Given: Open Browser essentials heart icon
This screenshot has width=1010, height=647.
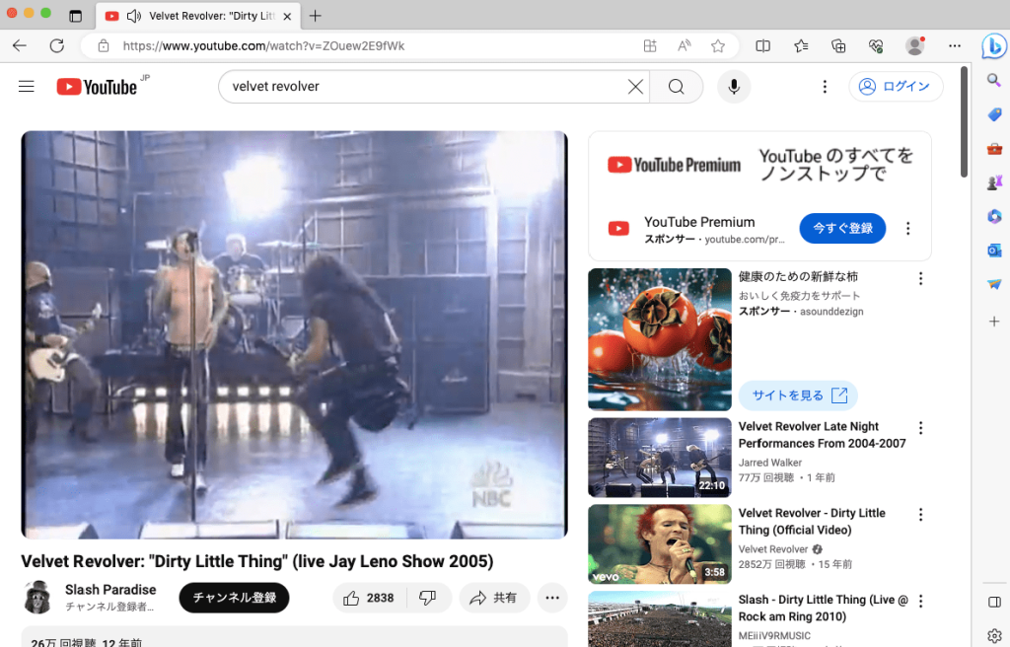Looking at the screenshot, I should point(876,45).
